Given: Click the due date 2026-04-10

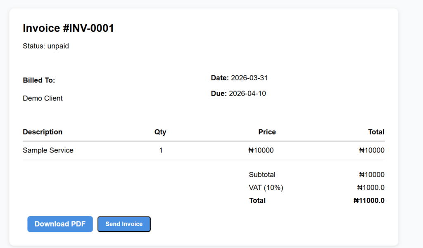Looking at the screenshot, I should point(247,94).
